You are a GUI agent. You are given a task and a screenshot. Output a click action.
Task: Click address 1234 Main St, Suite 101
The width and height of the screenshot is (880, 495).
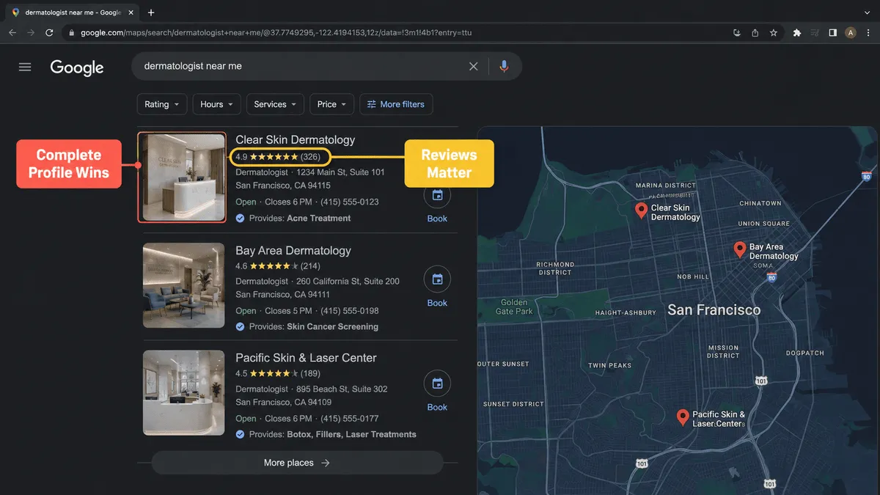(x=340, y=172)
